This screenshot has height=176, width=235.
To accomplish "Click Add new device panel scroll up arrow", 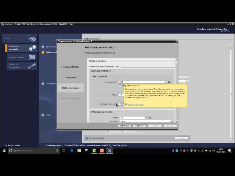I will point(231,45).
